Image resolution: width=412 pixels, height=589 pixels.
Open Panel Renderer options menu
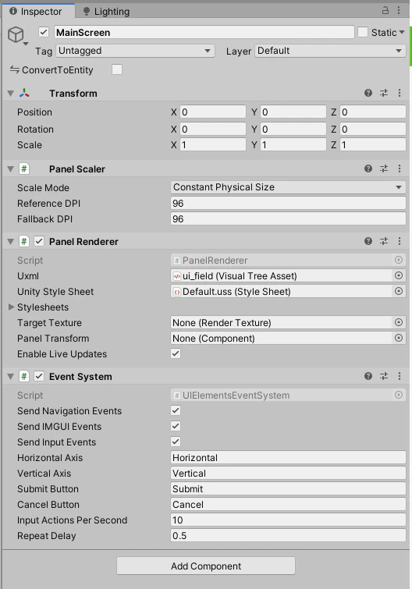[400, 241]
